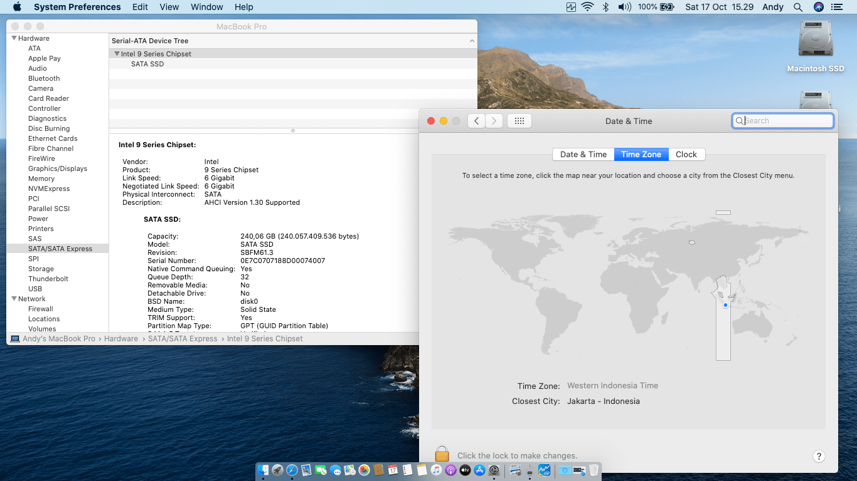Click the lock icon to make changes

point(442,455)
